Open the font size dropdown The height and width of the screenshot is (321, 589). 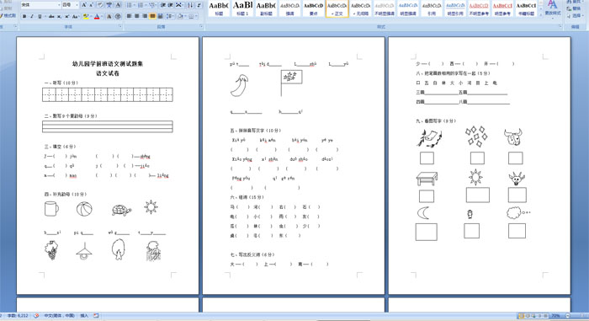[77, 5]
